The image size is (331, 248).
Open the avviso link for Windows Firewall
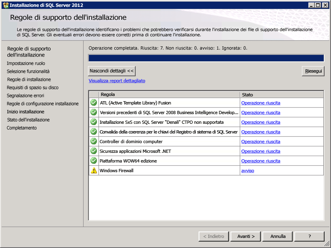[247, 171]
